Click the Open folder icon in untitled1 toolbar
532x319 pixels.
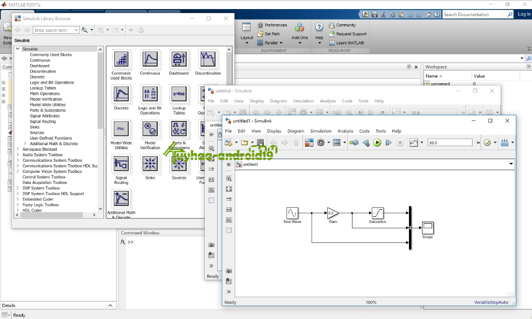pos(244,143)
